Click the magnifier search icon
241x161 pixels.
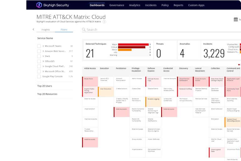click(x=83, y=30)
